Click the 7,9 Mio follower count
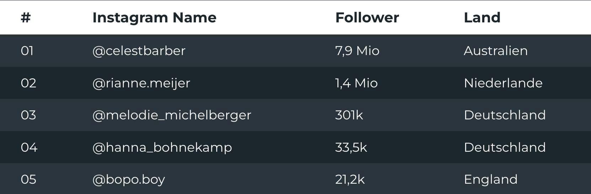This screenshot has width=591, height=194. [x=357, y=51]
